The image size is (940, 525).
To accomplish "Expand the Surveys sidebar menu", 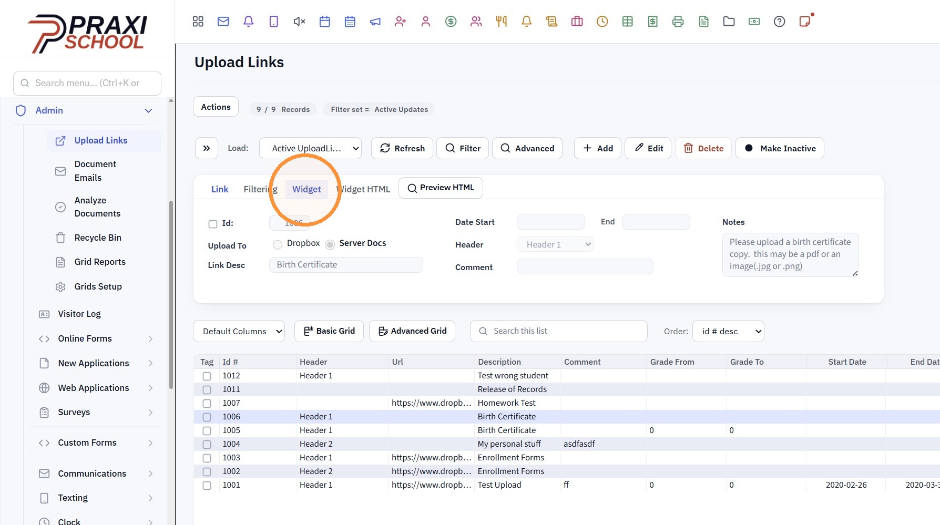I will [x=150, y=413].
